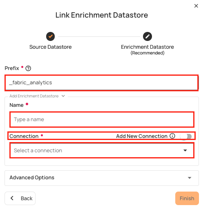Click the Enrichment Datastore pencil step icon
The height and width of the screenshot is (210, 201).
pyautogui.click(x=147, y=36)
